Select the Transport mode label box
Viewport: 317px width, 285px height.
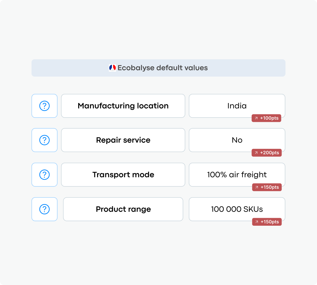click(123, 175)
